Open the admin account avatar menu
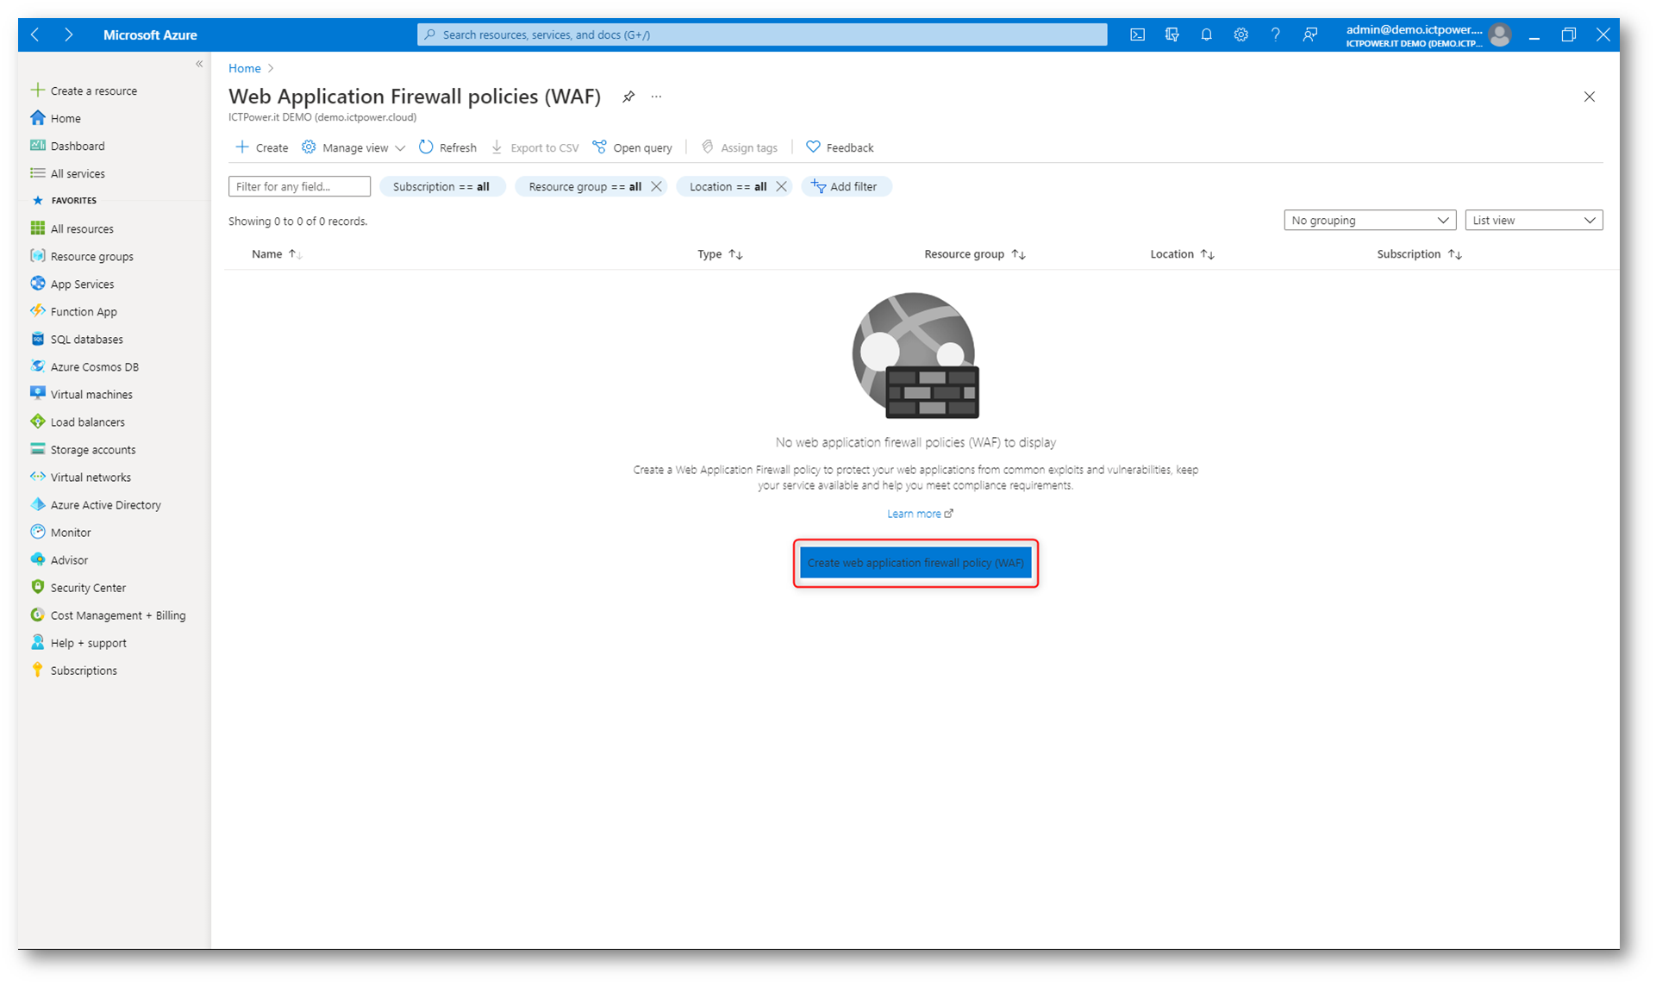This screenshot has height=986, width=1656. pos(1500,34)
